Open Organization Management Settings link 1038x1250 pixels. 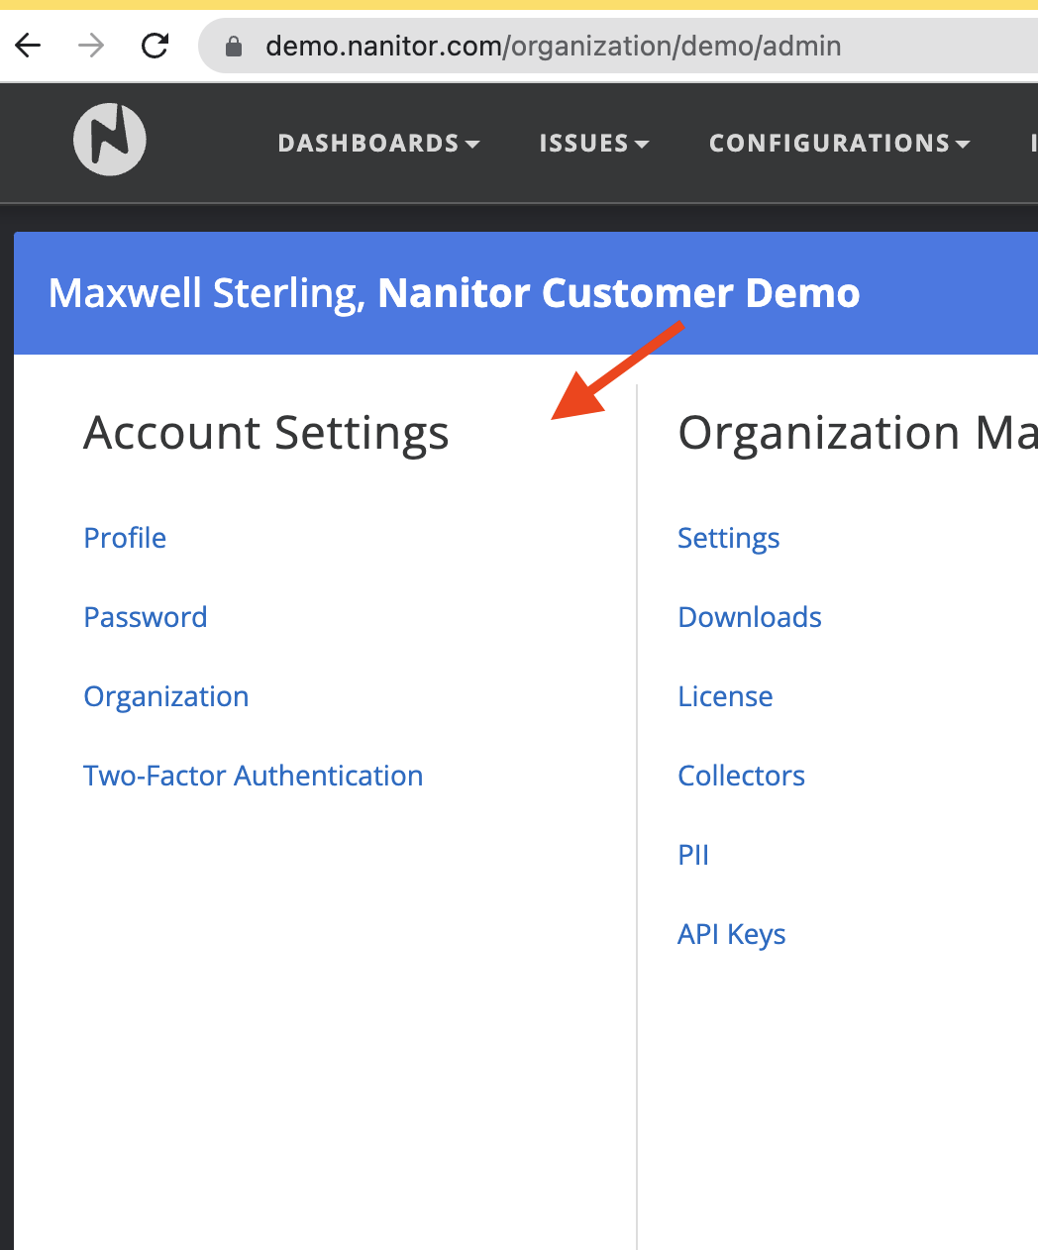pyautogui.click(x=728, y=538)
